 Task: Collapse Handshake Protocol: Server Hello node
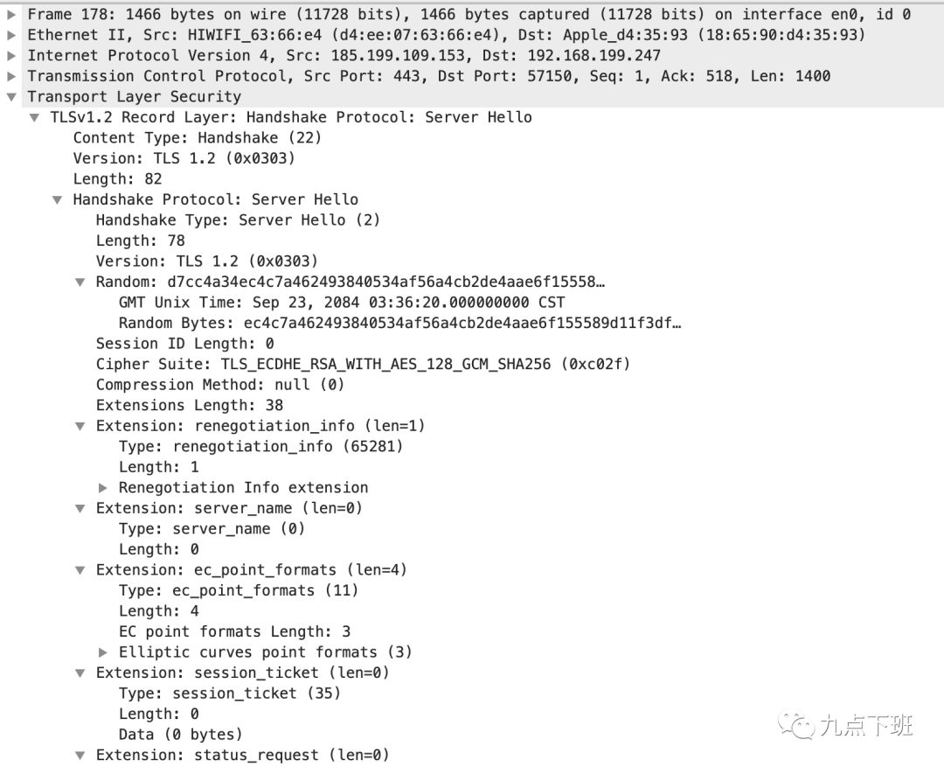57,199
